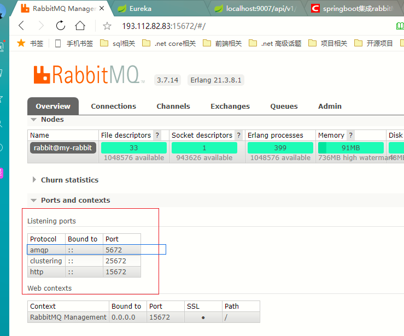Open the browser home page icon
The image size is (404, 336).
80,26
